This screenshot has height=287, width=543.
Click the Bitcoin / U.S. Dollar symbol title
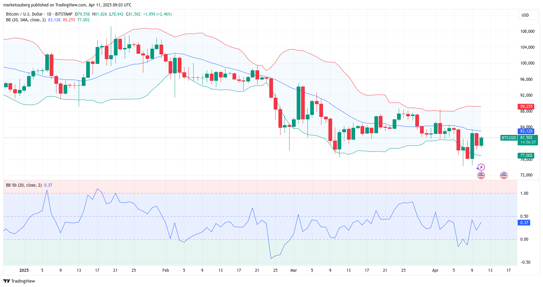coord(24,14)
